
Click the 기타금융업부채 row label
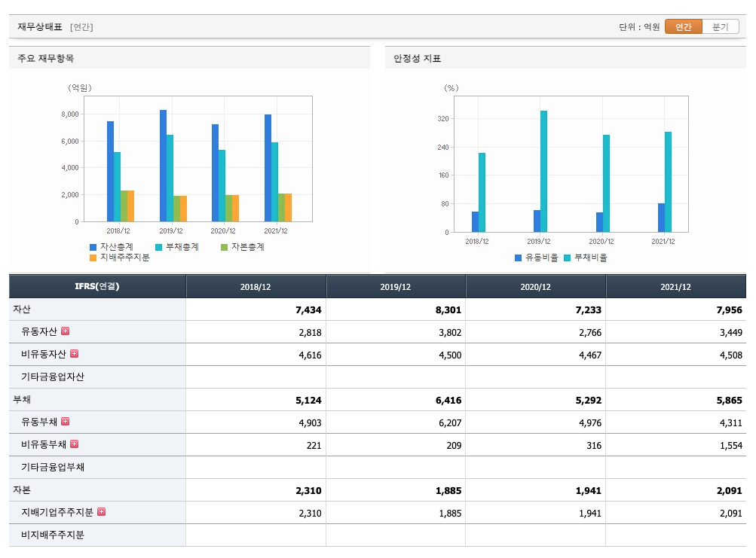tap(53, 467)
